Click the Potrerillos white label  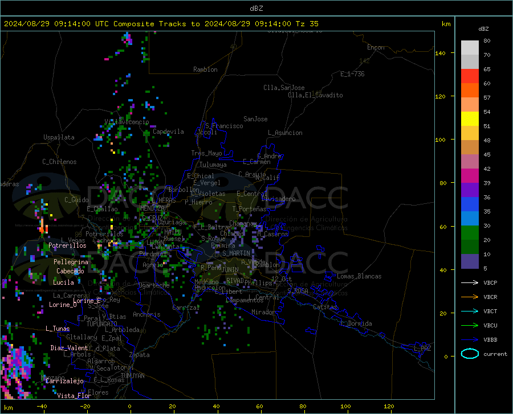point(67,245)
